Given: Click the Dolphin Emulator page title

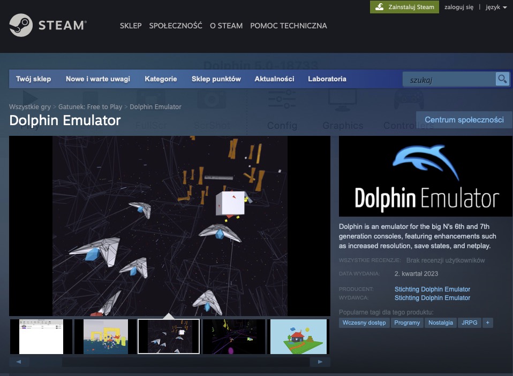Looking at the screenshot, I should pos(65,120).
